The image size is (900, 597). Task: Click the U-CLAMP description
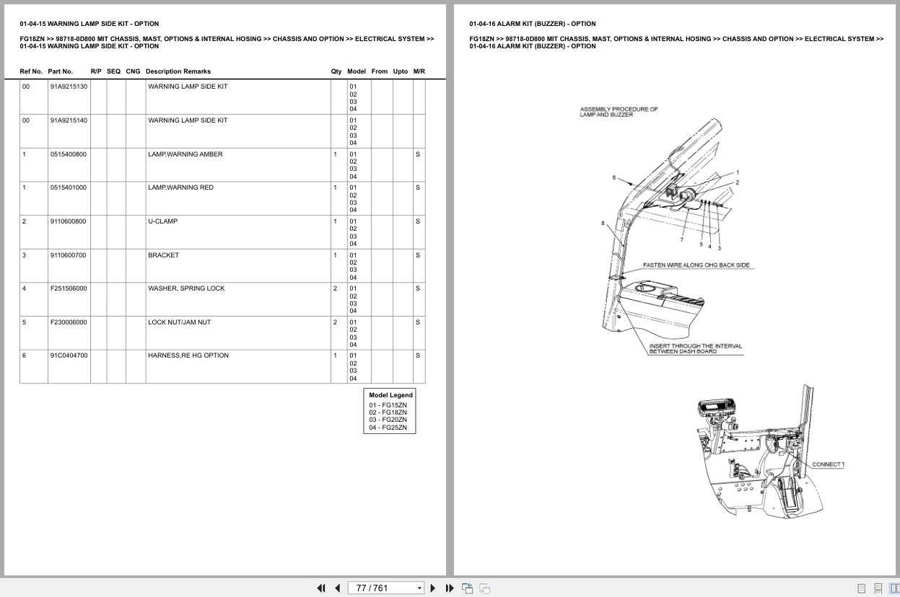pyautogui.click(x=162, y=221)
